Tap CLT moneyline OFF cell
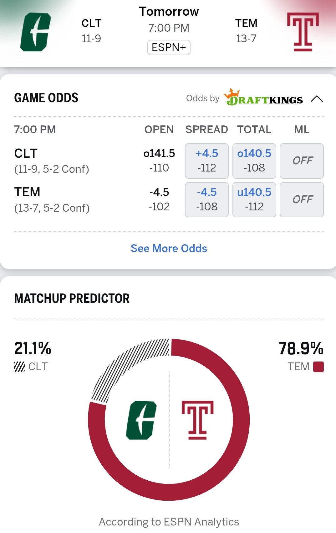 [x=302, y=161]
